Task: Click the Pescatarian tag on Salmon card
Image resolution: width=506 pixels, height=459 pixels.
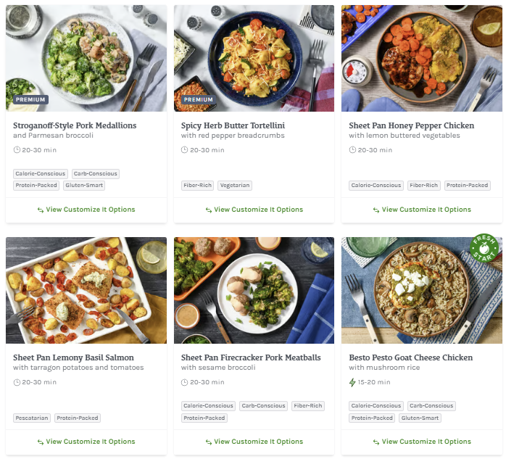Action: pos(32,418)
